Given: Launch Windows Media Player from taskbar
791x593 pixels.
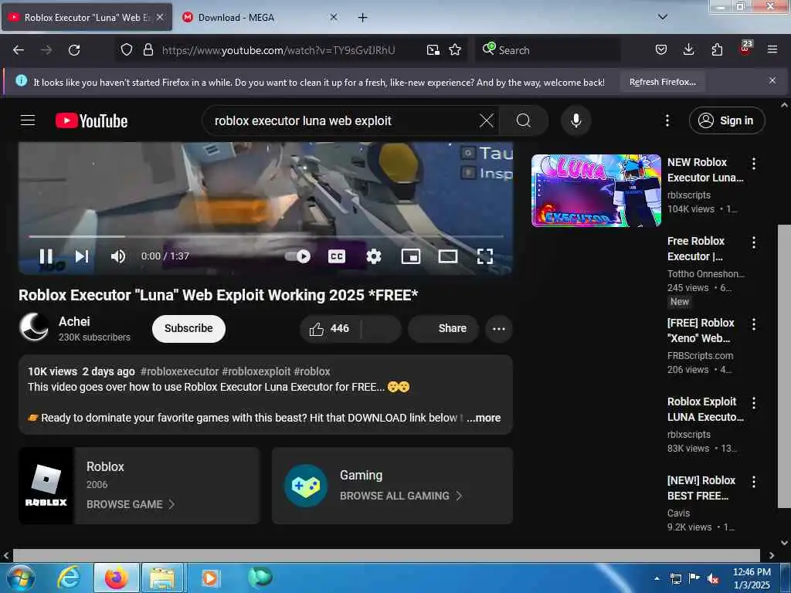Looking at the screenshot, I should [210, 578].
